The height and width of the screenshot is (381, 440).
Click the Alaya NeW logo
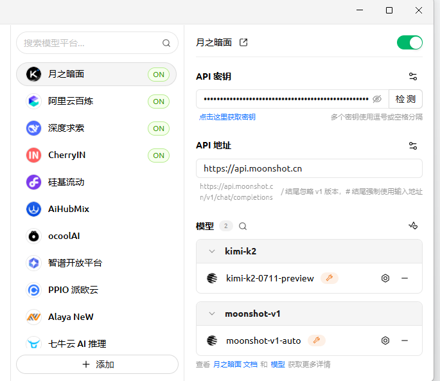click(33, 317)
